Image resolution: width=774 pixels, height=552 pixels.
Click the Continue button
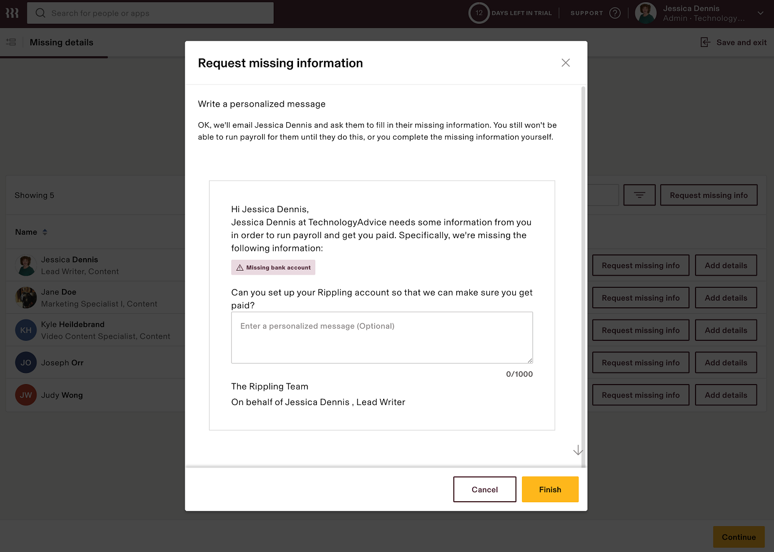pyautogui.click(x=739, y=537)
